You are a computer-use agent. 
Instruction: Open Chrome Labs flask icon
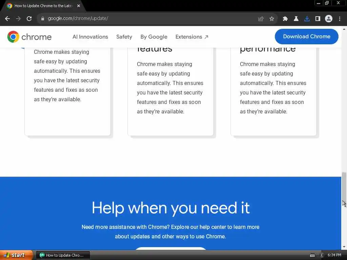[x=296, y=19]
